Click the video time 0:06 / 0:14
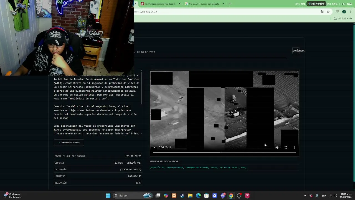The width and height of the screenshot is (355, 200). (165, 147)
